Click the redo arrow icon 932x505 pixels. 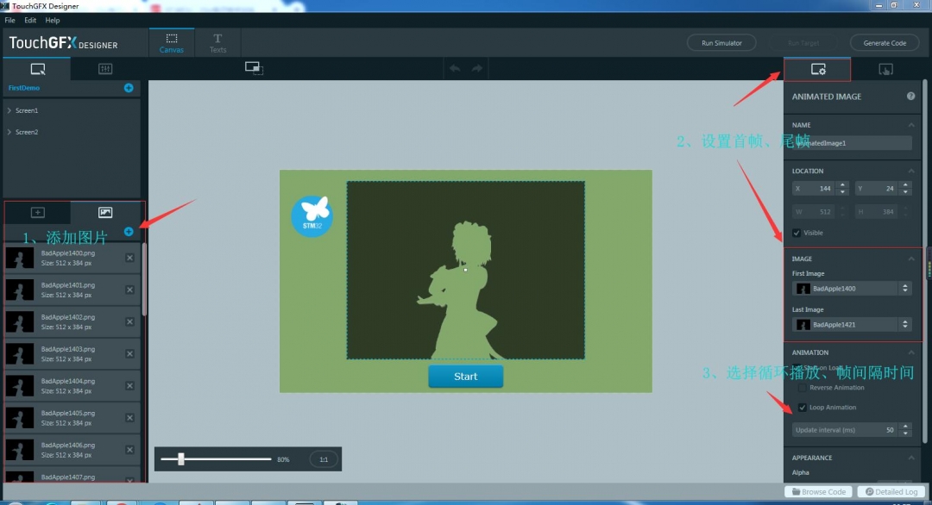pos(476,68)
